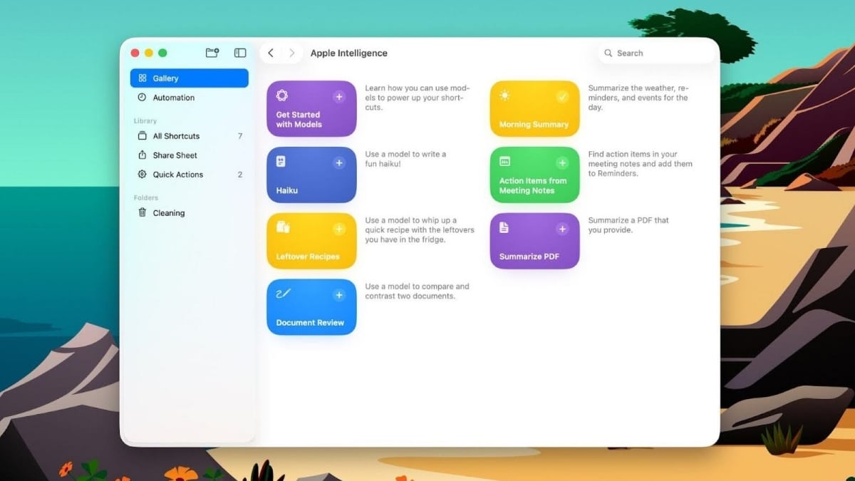Open the Document Review card
Viewport: 855px width, 481px height.
pos(311,307)
